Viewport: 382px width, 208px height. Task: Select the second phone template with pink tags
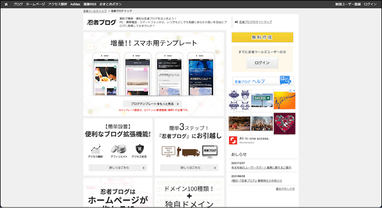tap(137, 74)
